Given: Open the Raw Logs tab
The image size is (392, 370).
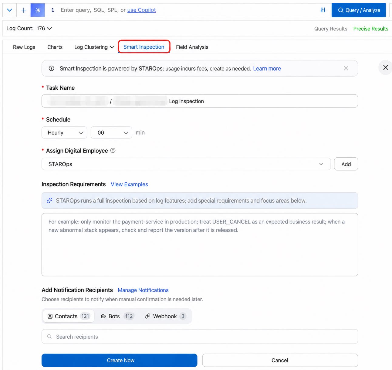Looking at the screenshot, I should [x=24, y=47].
